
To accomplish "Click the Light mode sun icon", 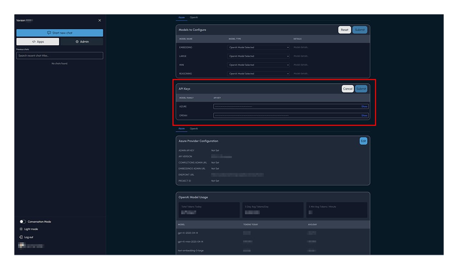I will coord(21,229).
